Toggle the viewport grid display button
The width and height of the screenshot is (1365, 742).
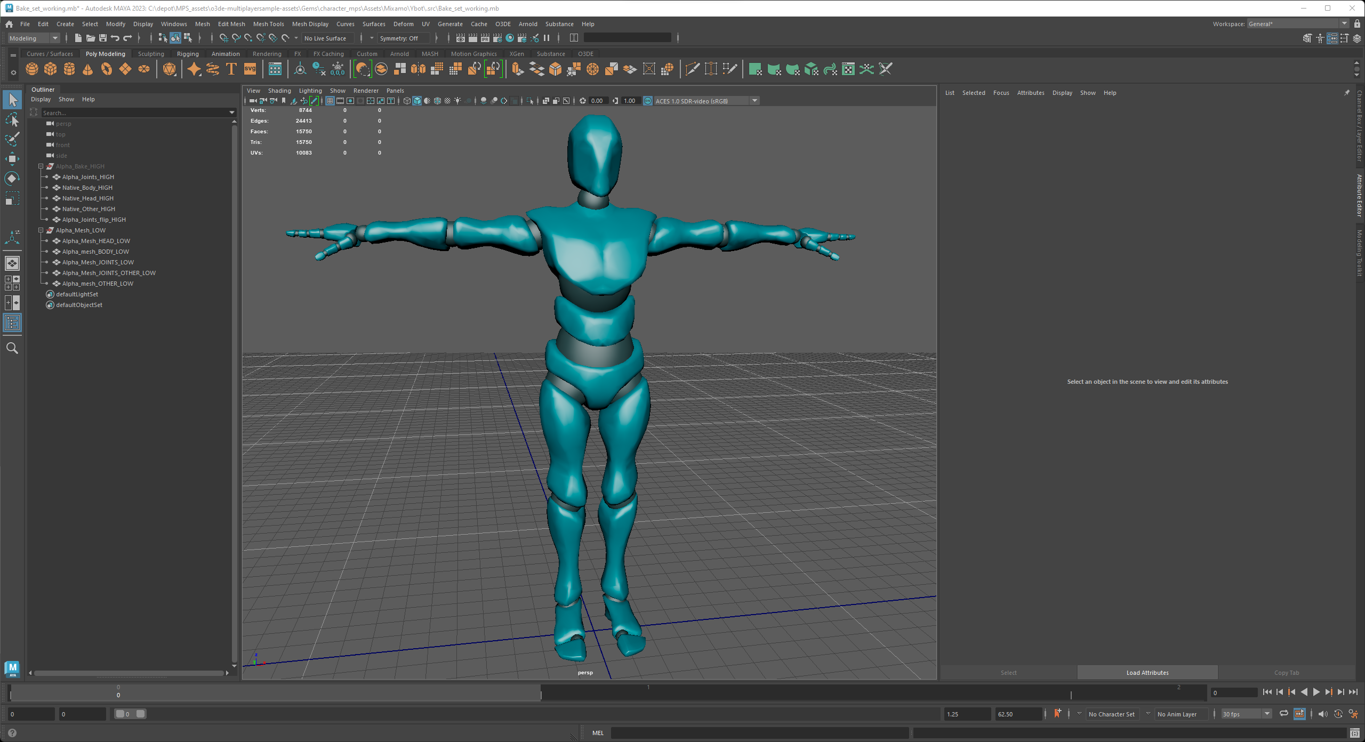330,101
